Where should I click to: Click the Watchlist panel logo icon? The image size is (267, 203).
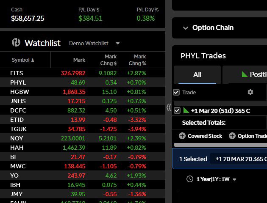point(16,43)
